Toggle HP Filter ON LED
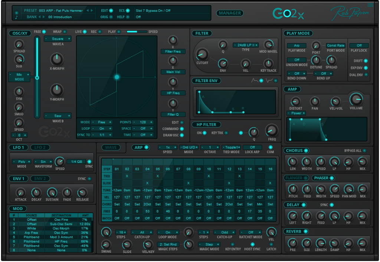 point(204,133)
